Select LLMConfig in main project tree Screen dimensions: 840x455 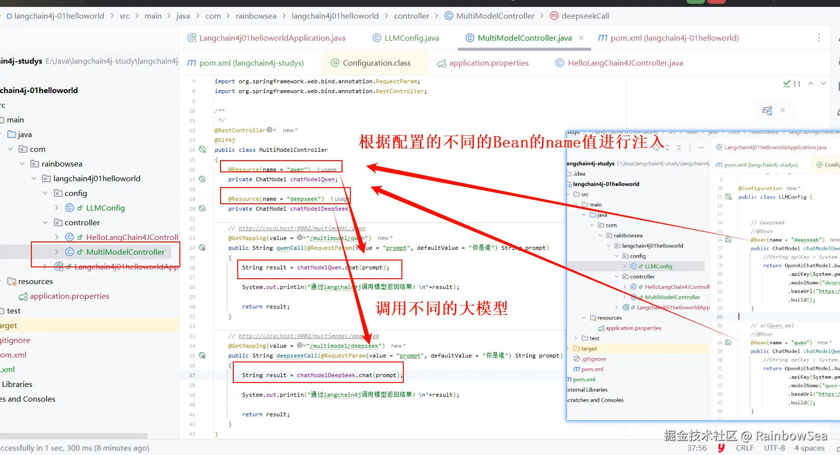point(105,208)
